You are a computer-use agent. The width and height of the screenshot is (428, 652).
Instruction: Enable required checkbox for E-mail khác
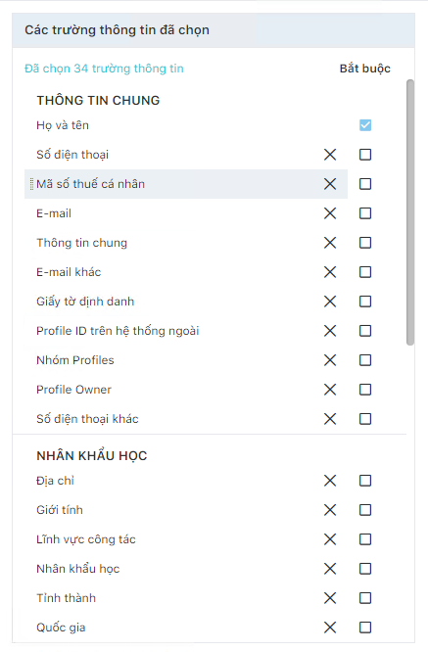pyautogui.click(x=365, y=272)
